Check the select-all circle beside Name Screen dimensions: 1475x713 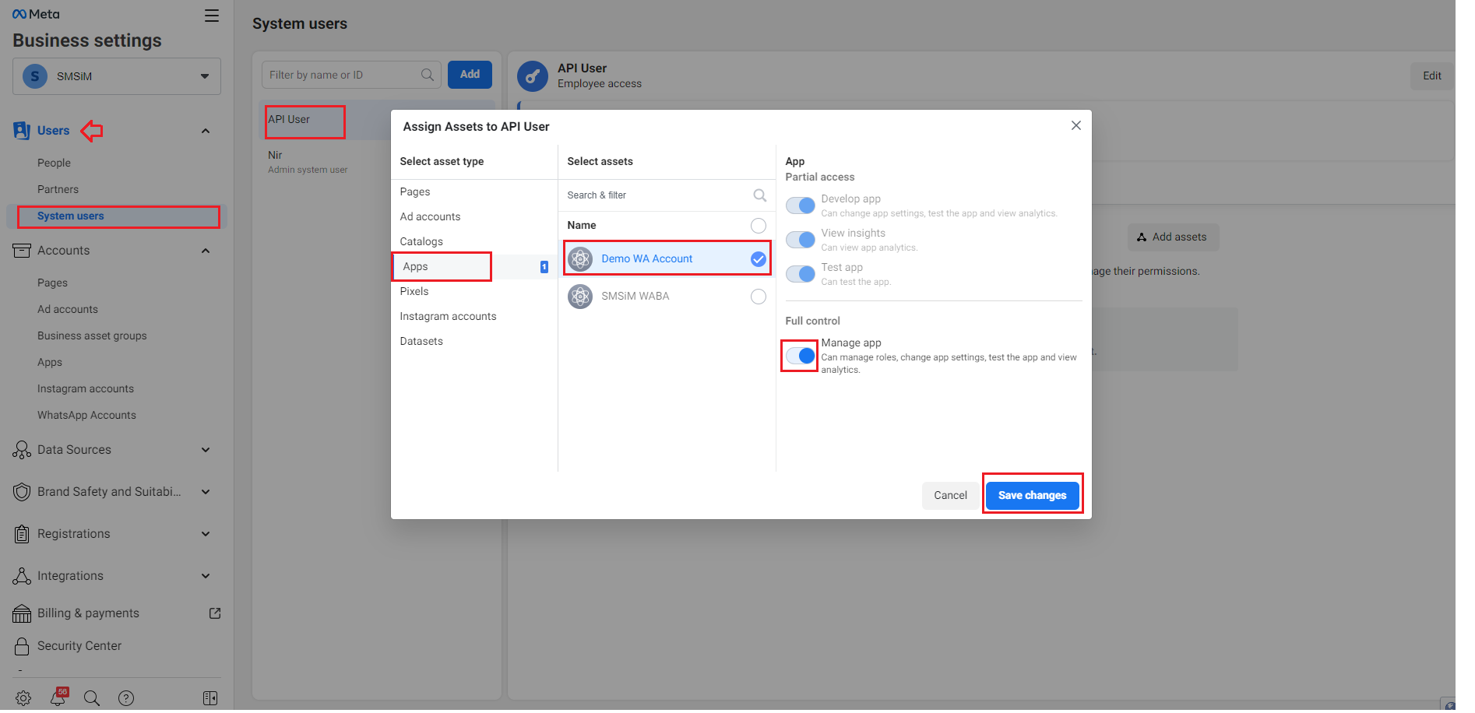759,226
